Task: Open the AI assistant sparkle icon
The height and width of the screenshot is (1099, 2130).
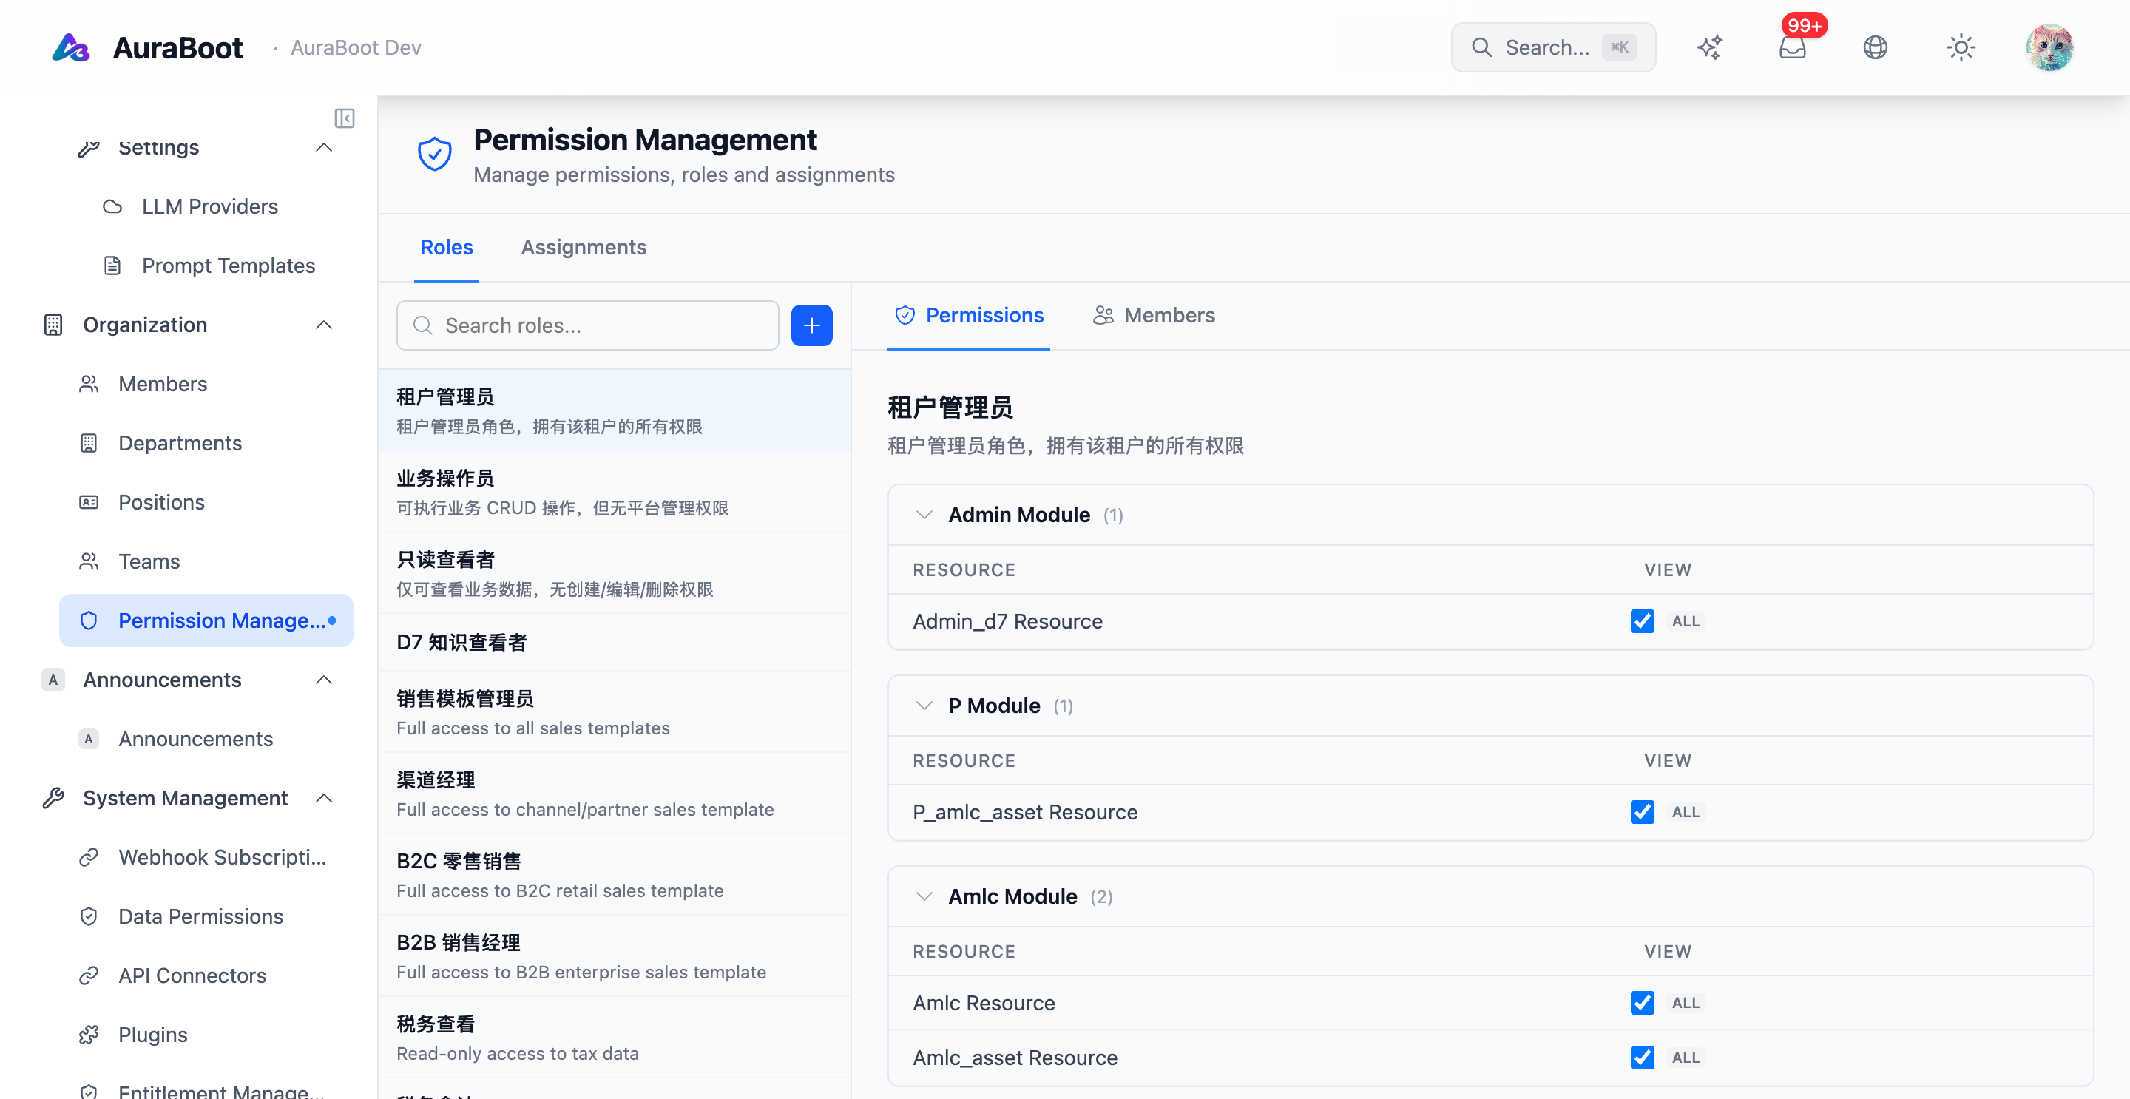Action: (1710, 47)
